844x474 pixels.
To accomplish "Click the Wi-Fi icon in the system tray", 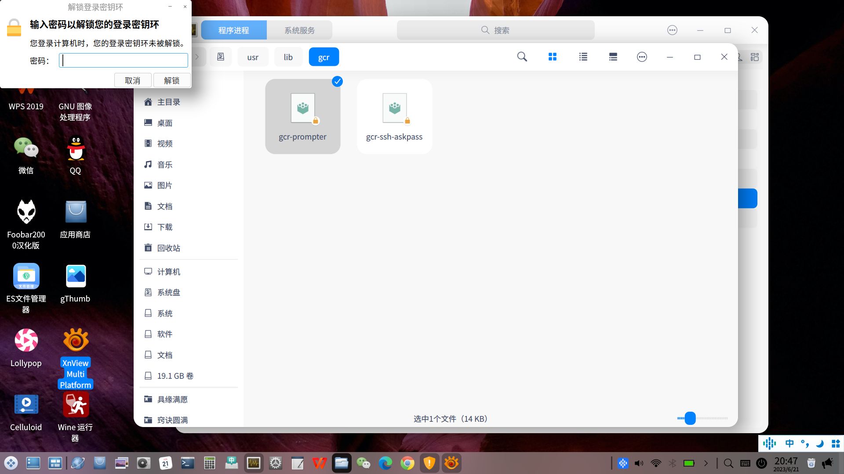I will (x=655, y=463).
